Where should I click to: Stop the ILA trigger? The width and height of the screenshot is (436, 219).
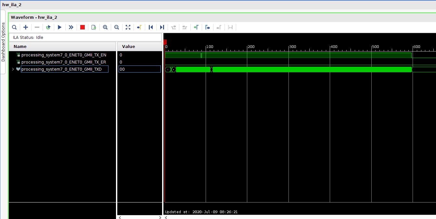pos(82,27)
